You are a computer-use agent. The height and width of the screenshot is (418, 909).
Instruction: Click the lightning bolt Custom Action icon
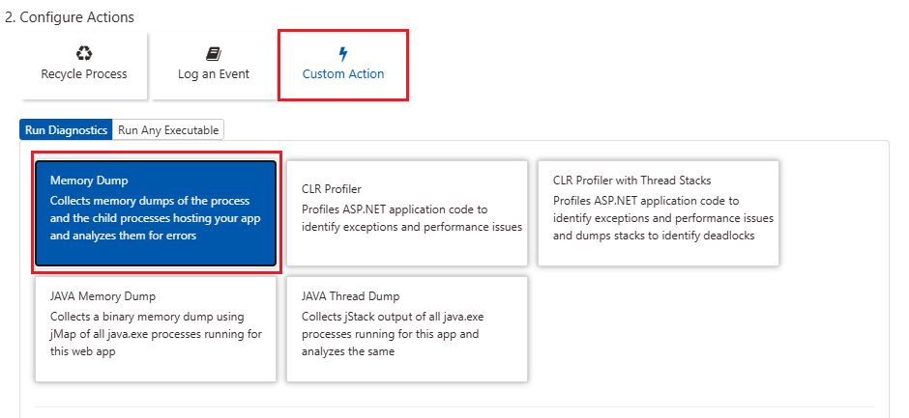pos(343,54)
